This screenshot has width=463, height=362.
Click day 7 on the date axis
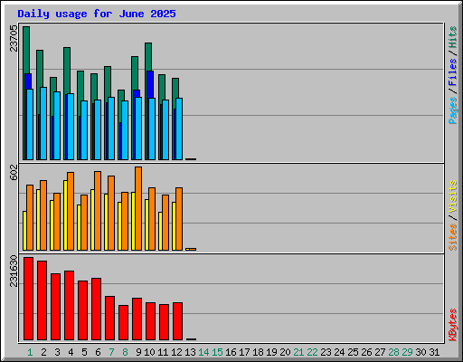coord(111,352)
